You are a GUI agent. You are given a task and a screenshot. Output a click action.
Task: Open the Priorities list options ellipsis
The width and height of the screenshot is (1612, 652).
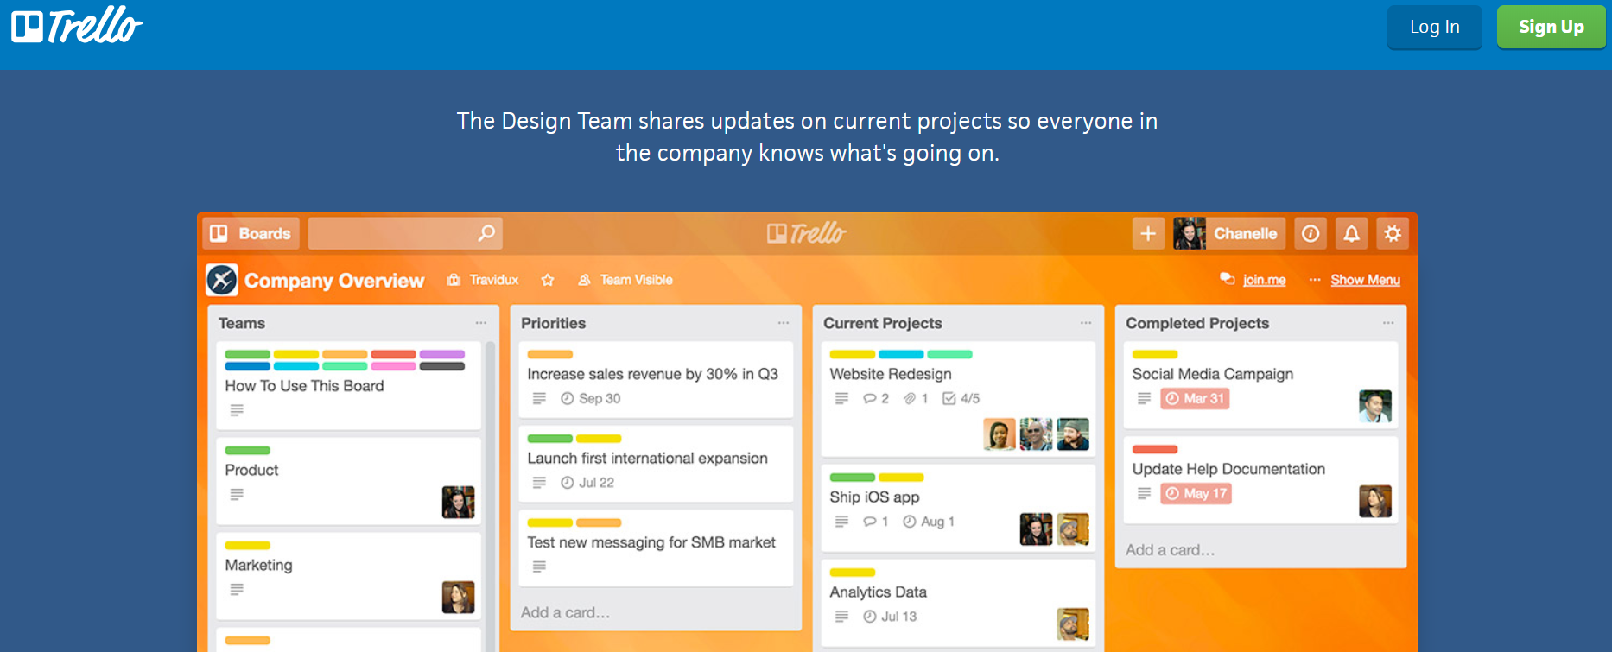tap(784, 323)
